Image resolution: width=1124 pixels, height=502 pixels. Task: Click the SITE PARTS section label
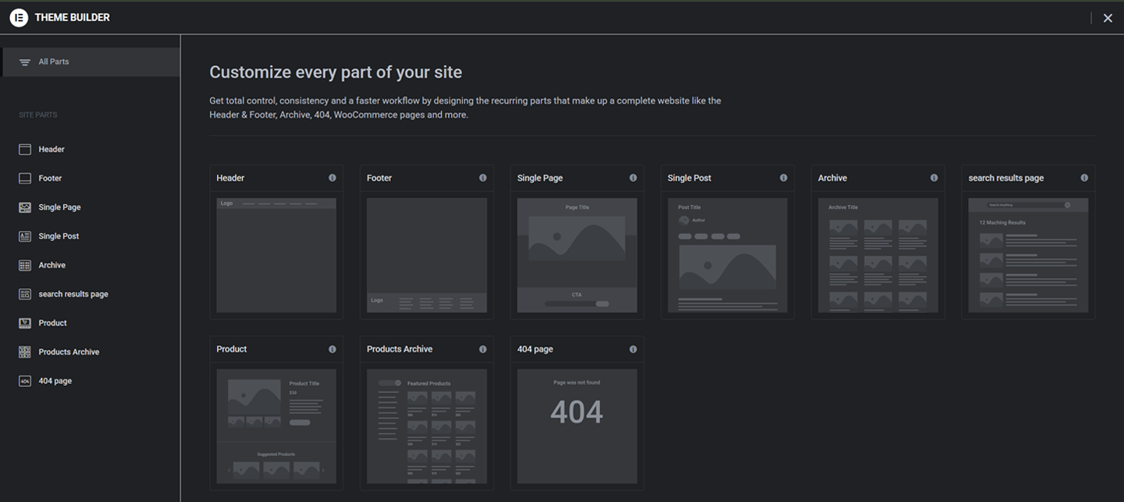(38, 115)
